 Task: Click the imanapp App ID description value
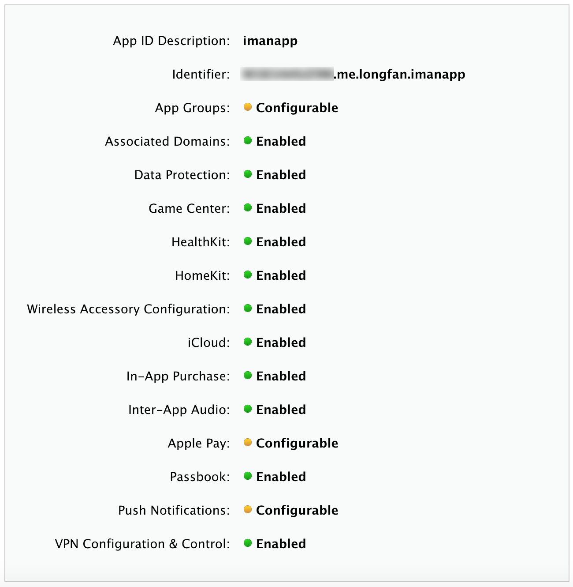point(270,41)
